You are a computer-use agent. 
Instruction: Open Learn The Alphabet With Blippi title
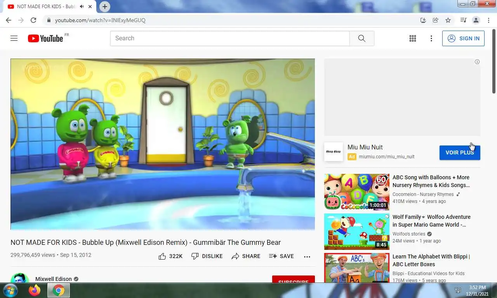[431, 260]
